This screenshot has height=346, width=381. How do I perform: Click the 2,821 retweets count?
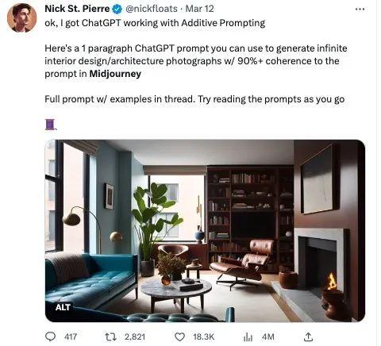tap(135, 336)
